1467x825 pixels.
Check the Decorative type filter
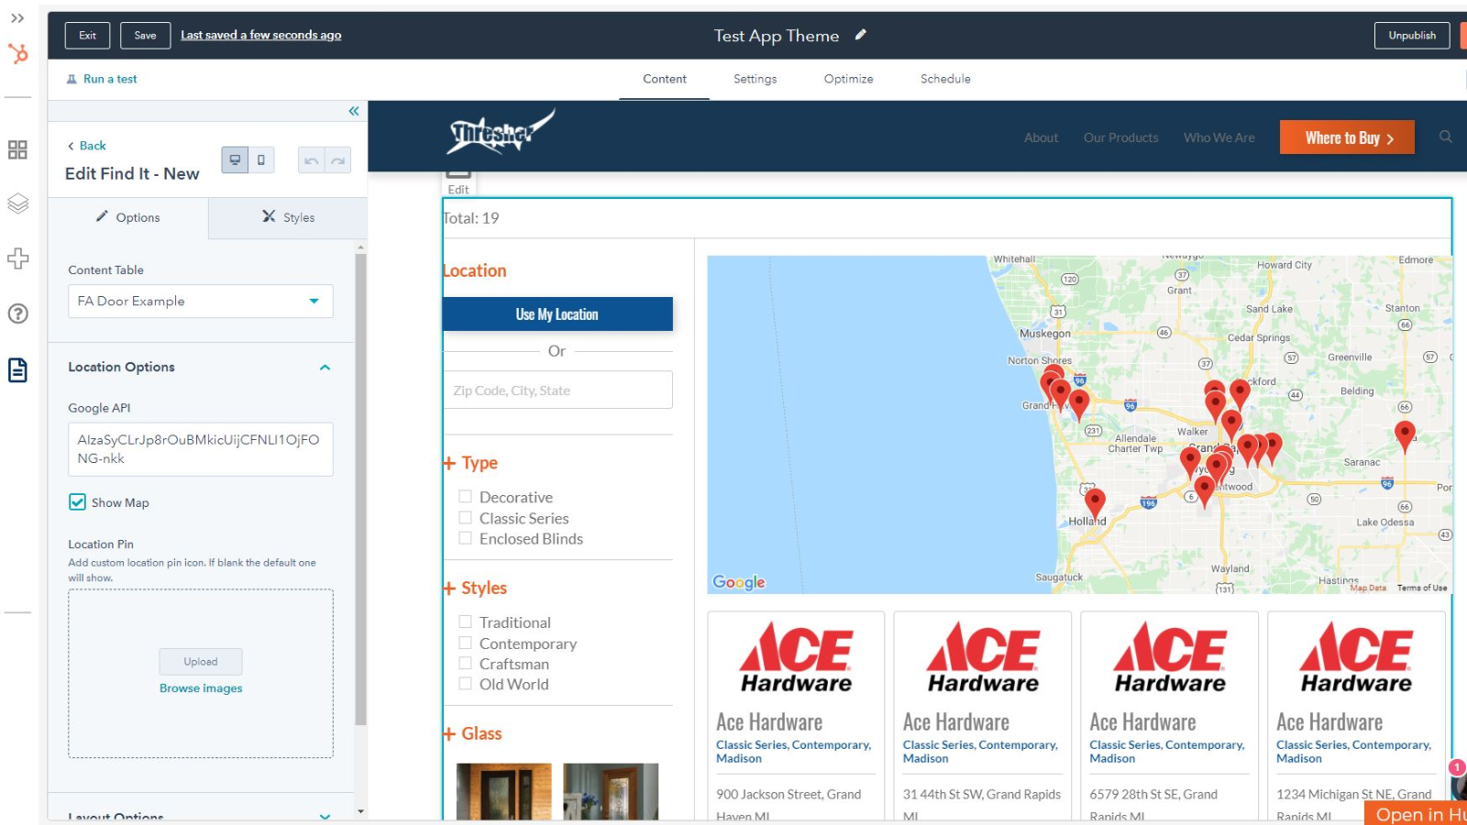click(x=465, y=495)
